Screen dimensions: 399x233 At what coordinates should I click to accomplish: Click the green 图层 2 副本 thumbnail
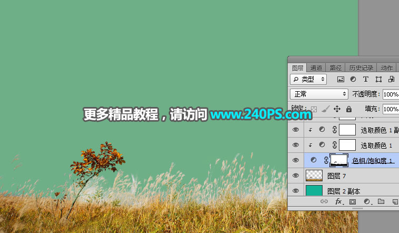coord(314,190)
